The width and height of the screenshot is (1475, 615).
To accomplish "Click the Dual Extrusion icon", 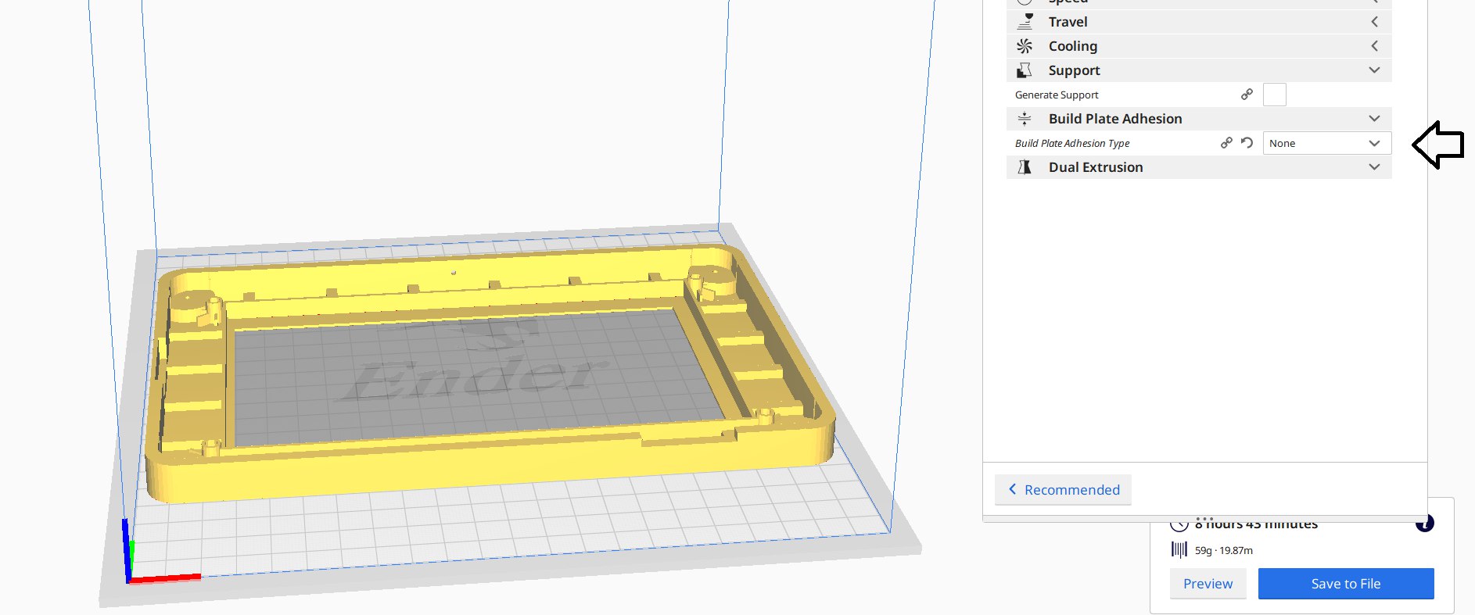I will 1025,167.
